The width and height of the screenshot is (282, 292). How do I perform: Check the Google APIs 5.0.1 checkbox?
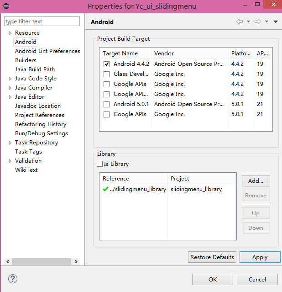pos(107,114)
